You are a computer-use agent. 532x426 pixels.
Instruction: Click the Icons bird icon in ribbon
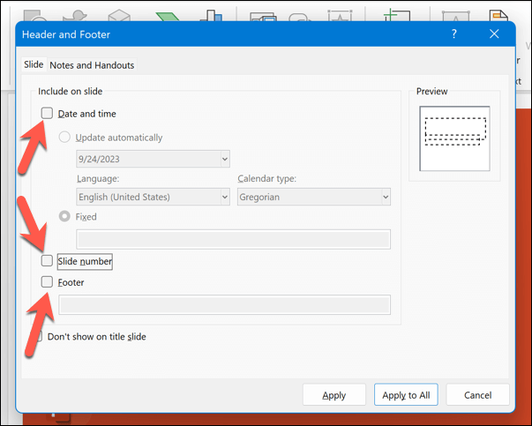pos(78,12)
